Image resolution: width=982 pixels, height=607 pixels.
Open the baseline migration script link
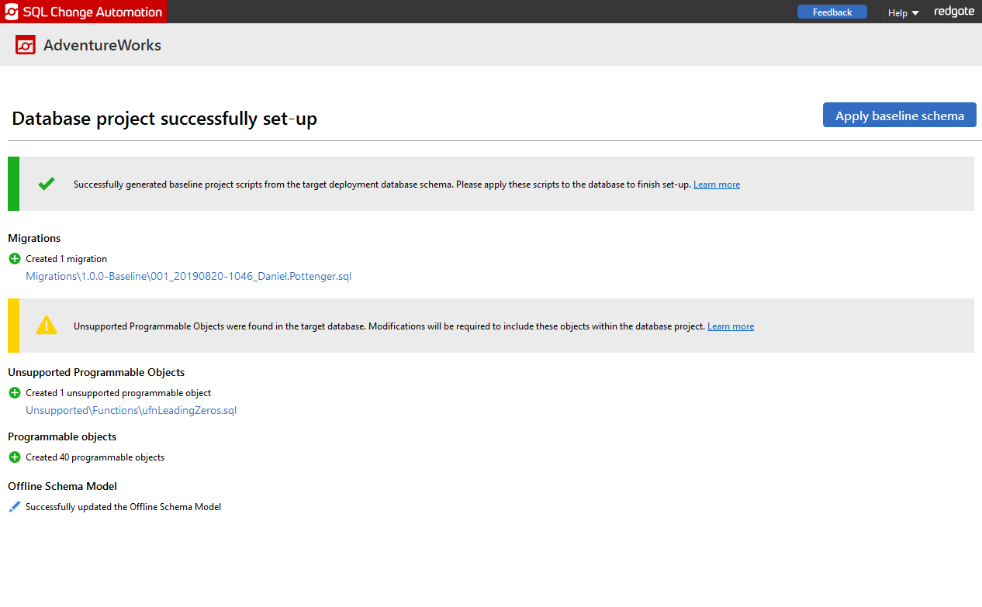point(188,276)
